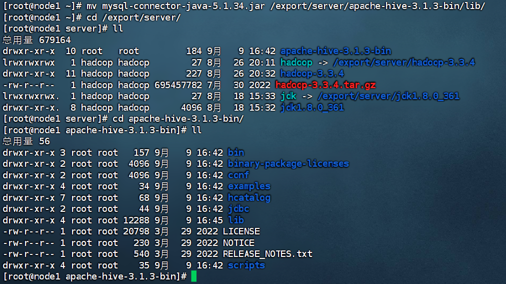Image resolution: width=506 pixels, height=284 pixels.
Task: Click the hcatalog directory name
Action: 249,198
